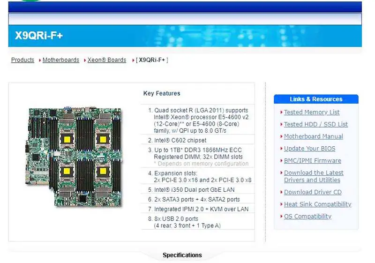Click the red bullet beside OS Compatibility
The height and width of the screenshot is (263, 375).
[x=282, y=216]
